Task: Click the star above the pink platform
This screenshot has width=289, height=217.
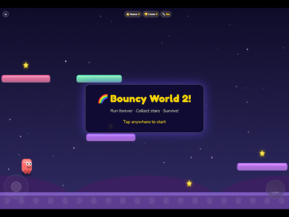Action: click(x=26, y=66)
